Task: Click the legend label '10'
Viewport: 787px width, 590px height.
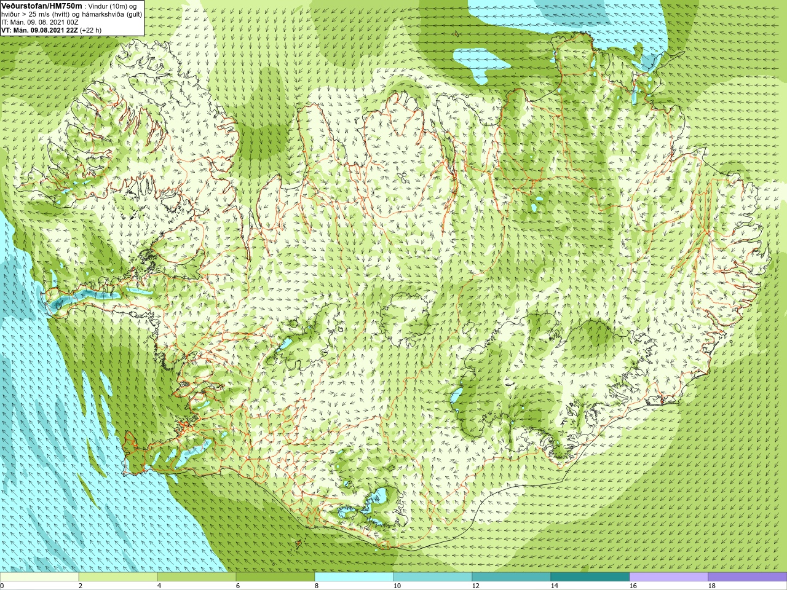Action: click(397, 586)
